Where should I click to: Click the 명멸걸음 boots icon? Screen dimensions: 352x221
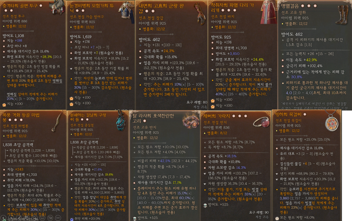[342, 14]
